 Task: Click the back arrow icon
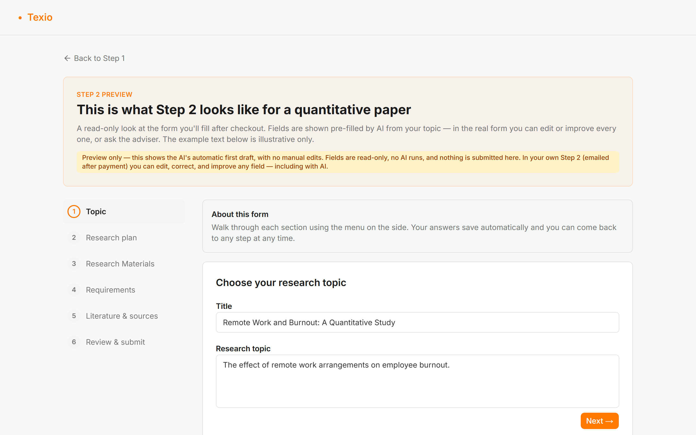pos(67,58)
